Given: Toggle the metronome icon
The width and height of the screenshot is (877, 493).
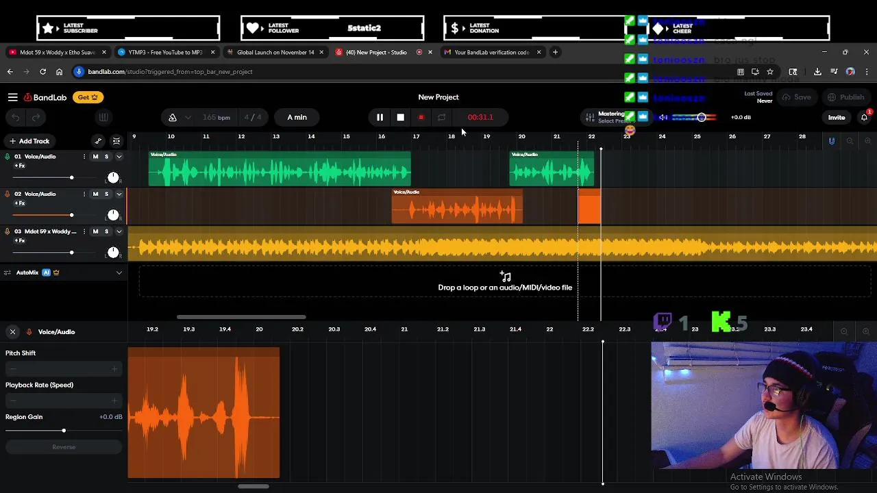Looking at the screenshot, I should coord(173,117).
